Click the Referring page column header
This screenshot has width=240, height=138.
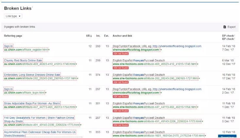click(x=13, y=36)
